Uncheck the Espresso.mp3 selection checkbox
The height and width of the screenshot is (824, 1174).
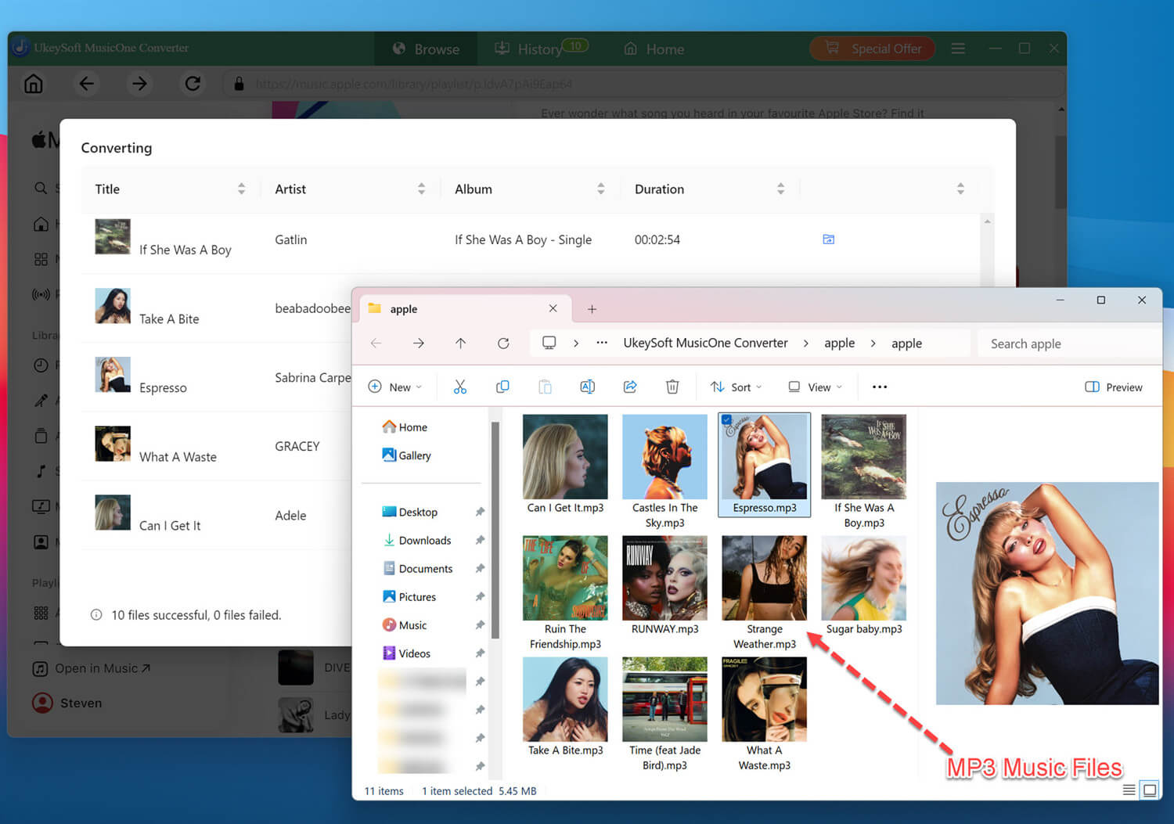coord(727,420)
